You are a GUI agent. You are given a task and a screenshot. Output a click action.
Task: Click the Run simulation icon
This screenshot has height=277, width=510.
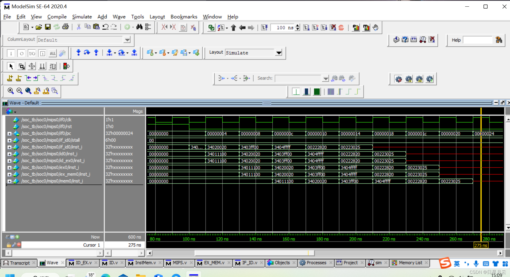point(306,27)
